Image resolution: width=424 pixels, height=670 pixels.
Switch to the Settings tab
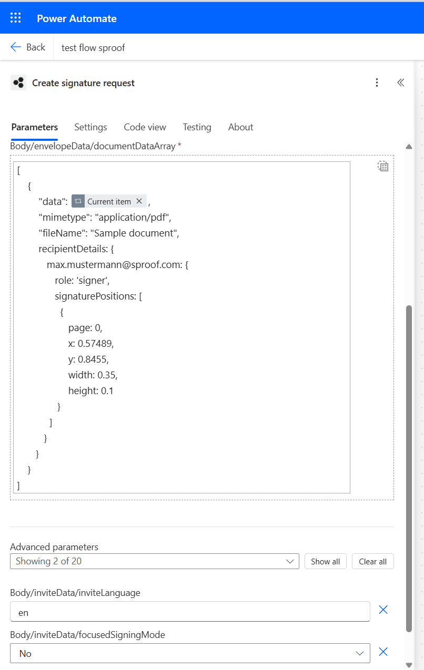point(90,127)
